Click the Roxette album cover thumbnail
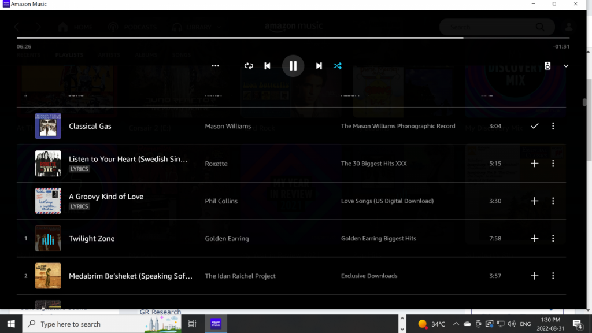592x333 pixels. click(48, 164)
